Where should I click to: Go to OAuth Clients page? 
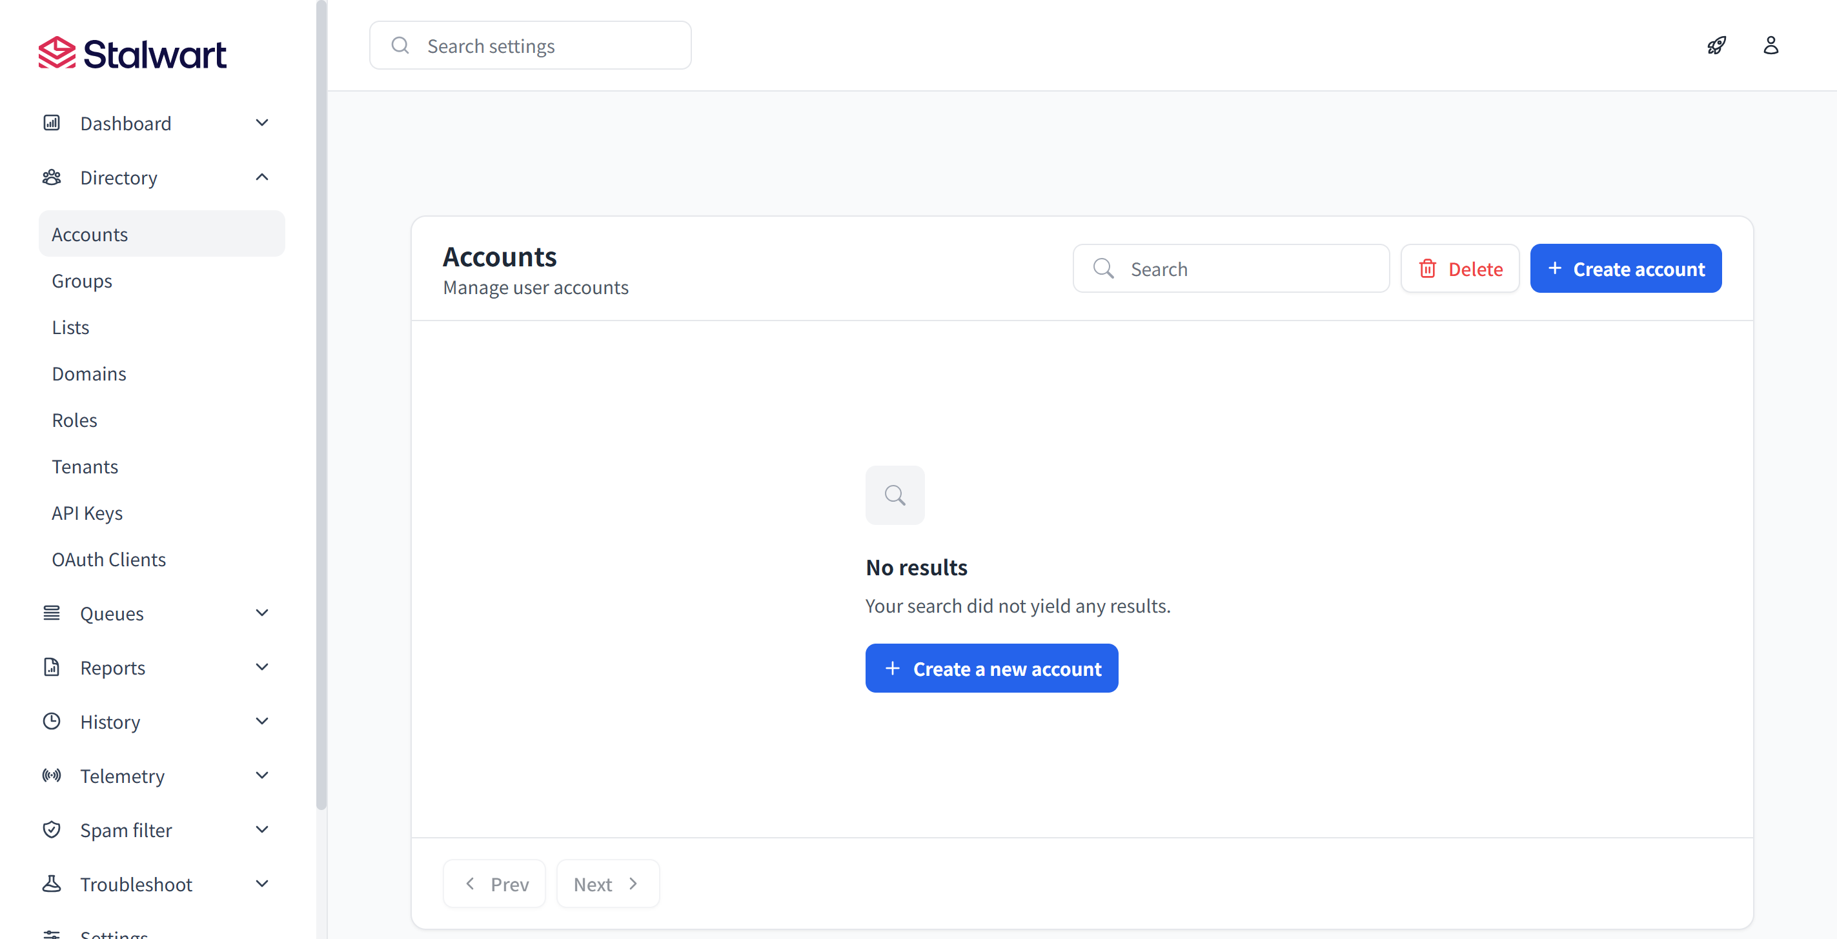pos(108,559)
